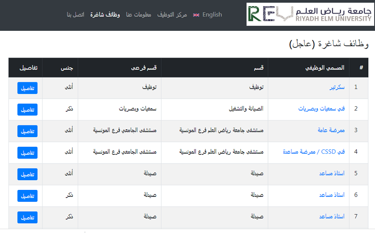Image resolution: width=375 pixels, height=233 pixels.
Task: Click the UK flag icon beside English
Action: [x=196, y=15]
